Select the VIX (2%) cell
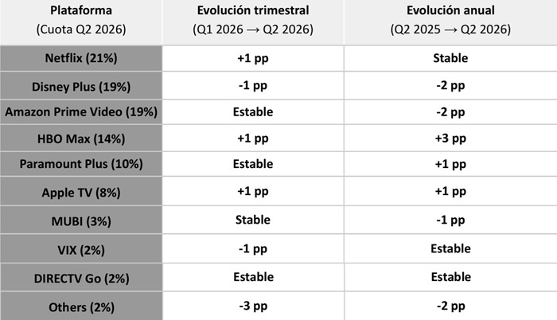Image resolution: width=557 pixels, height=320 pixels. [x=81, y=249]
